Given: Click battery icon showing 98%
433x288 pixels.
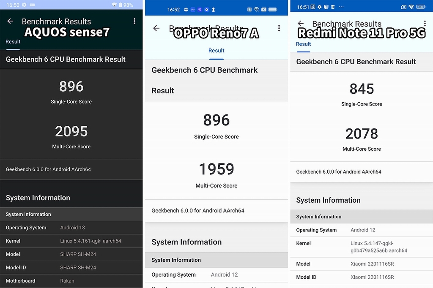Looking at the screenshot, I should coord(121,5).
